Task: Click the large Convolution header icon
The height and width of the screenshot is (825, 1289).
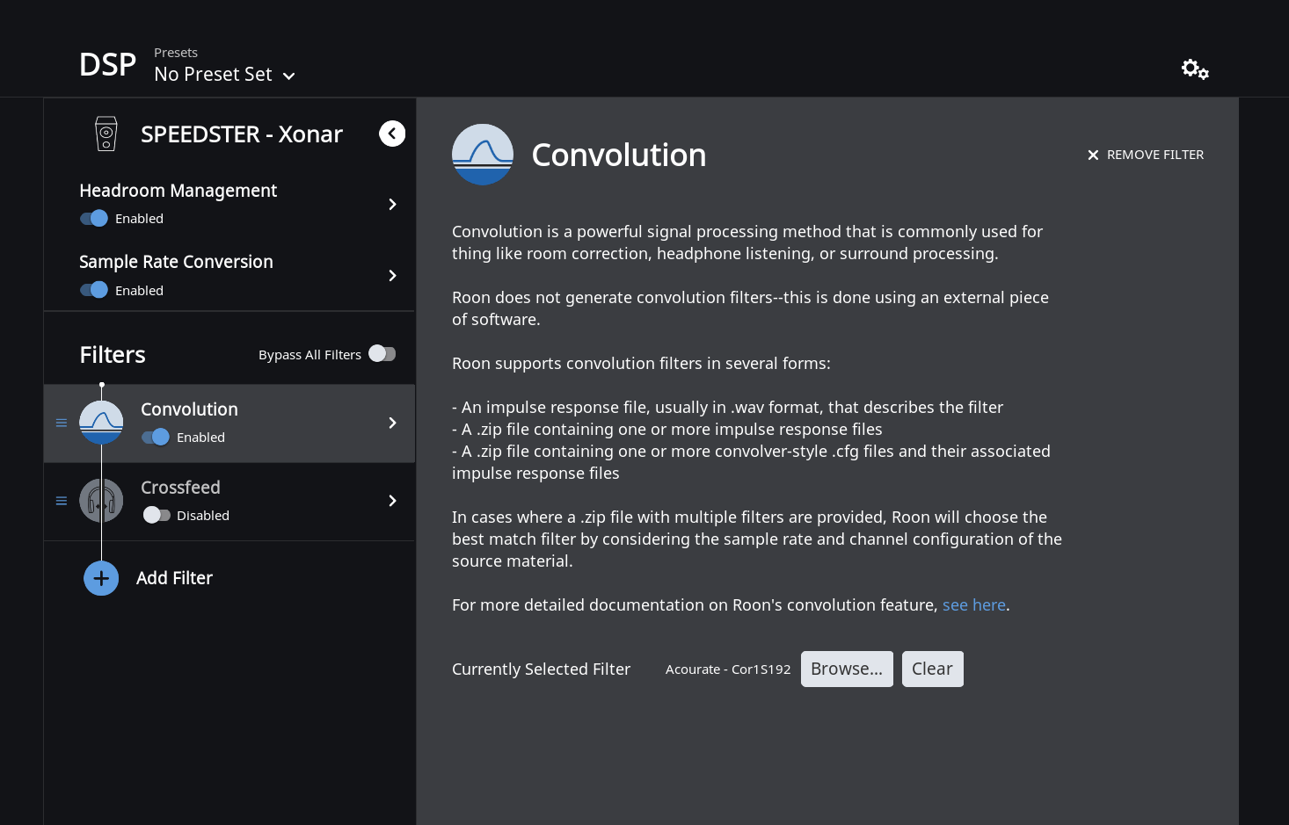Action: click(483, 155)
